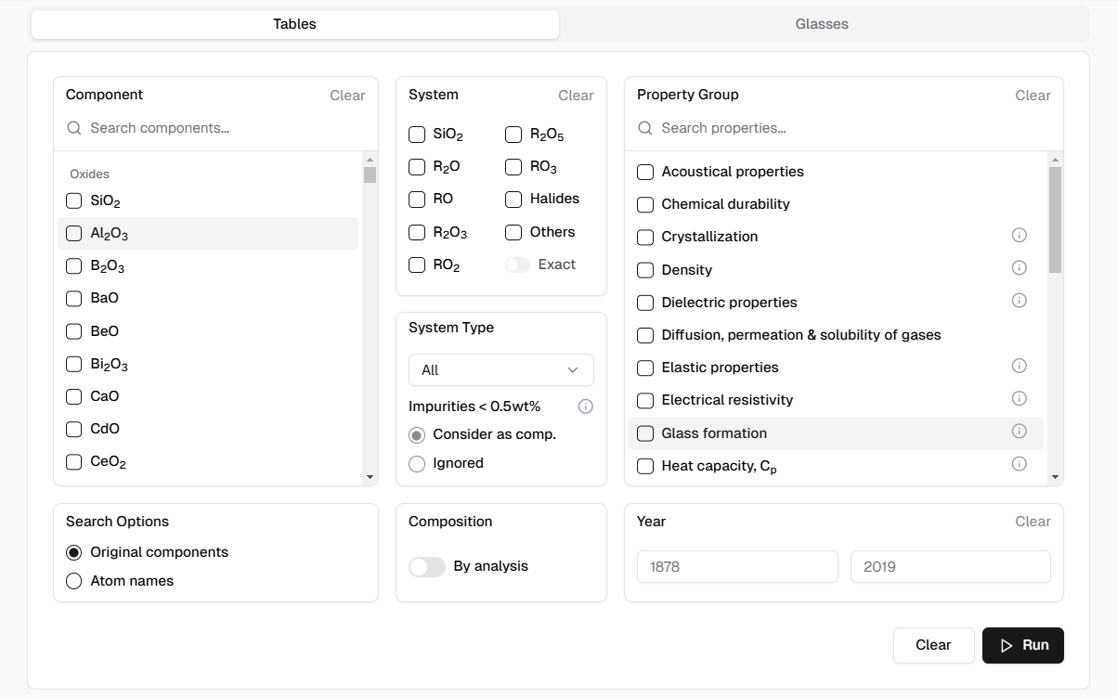Click info icon beside Glass formation

pyautogui.click(x=1019, y=432)
